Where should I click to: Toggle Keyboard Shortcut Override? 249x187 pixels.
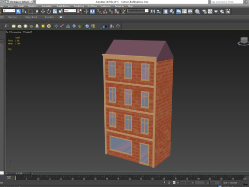pos(92,11)
